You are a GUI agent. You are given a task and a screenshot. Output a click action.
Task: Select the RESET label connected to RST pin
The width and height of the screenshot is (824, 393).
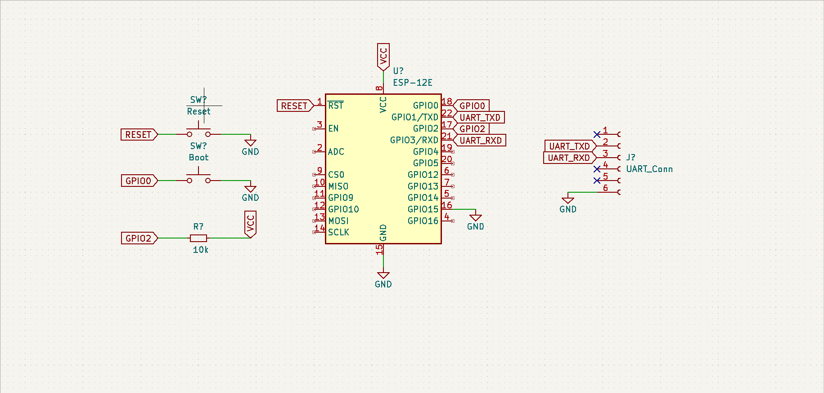pos(295,106)
